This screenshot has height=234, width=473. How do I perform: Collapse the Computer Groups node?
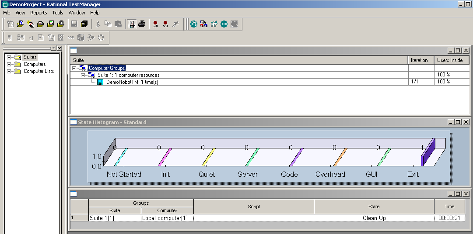pyautogui.click(x=75, y=68)
